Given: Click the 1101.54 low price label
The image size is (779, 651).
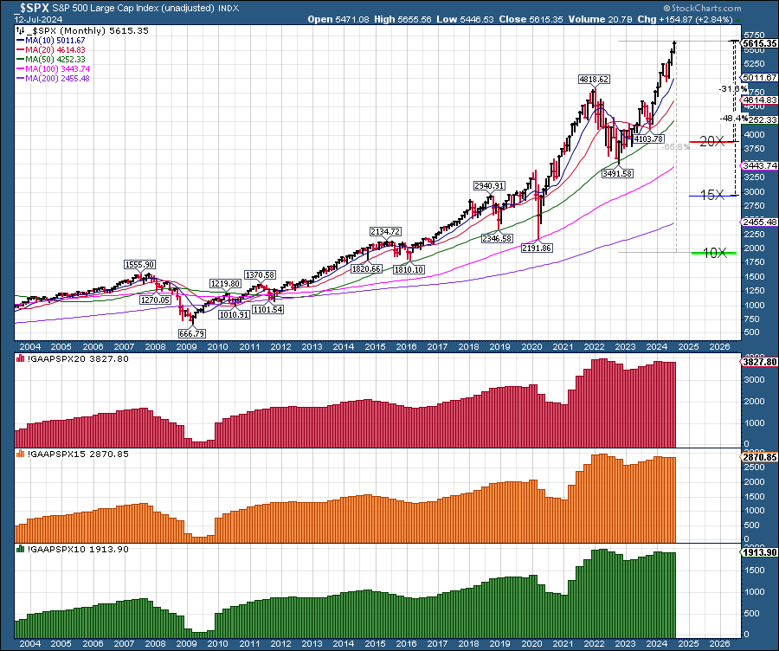Looking at the screenshot, I should click(267, 309).
